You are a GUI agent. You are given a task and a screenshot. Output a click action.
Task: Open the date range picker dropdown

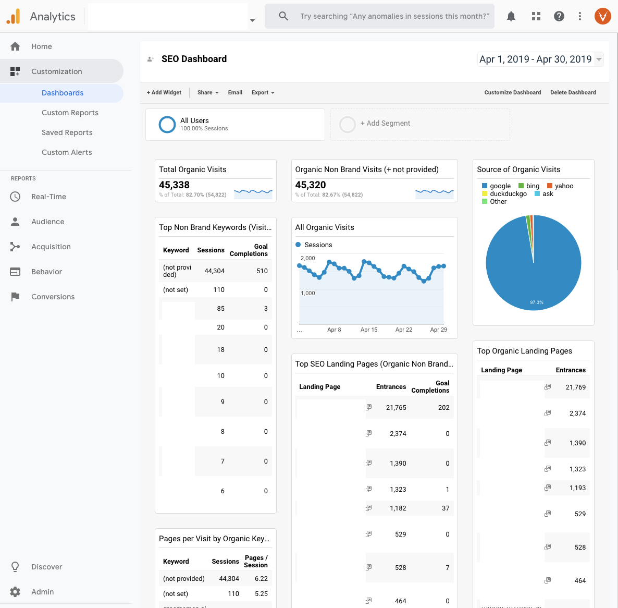pos(540,59)
